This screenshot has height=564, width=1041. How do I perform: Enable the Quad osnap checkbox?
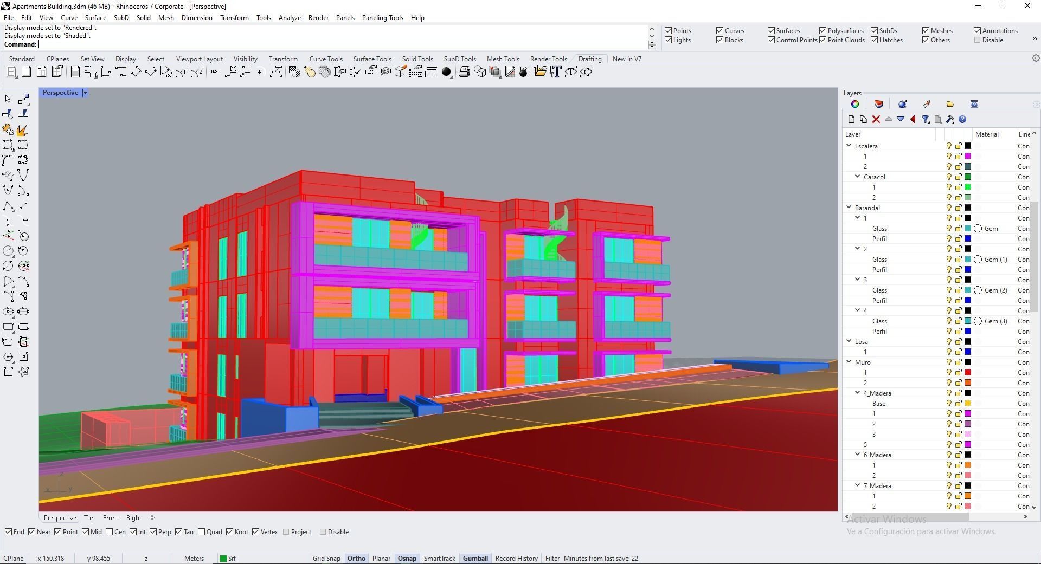click(x=202, y=532)
